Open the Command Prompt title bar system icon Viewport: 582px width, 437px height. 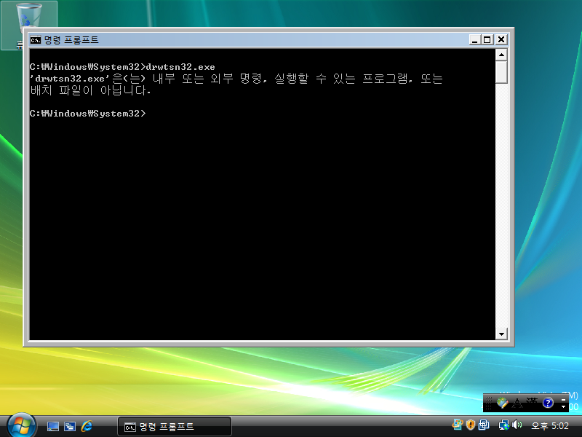[36, 40]
